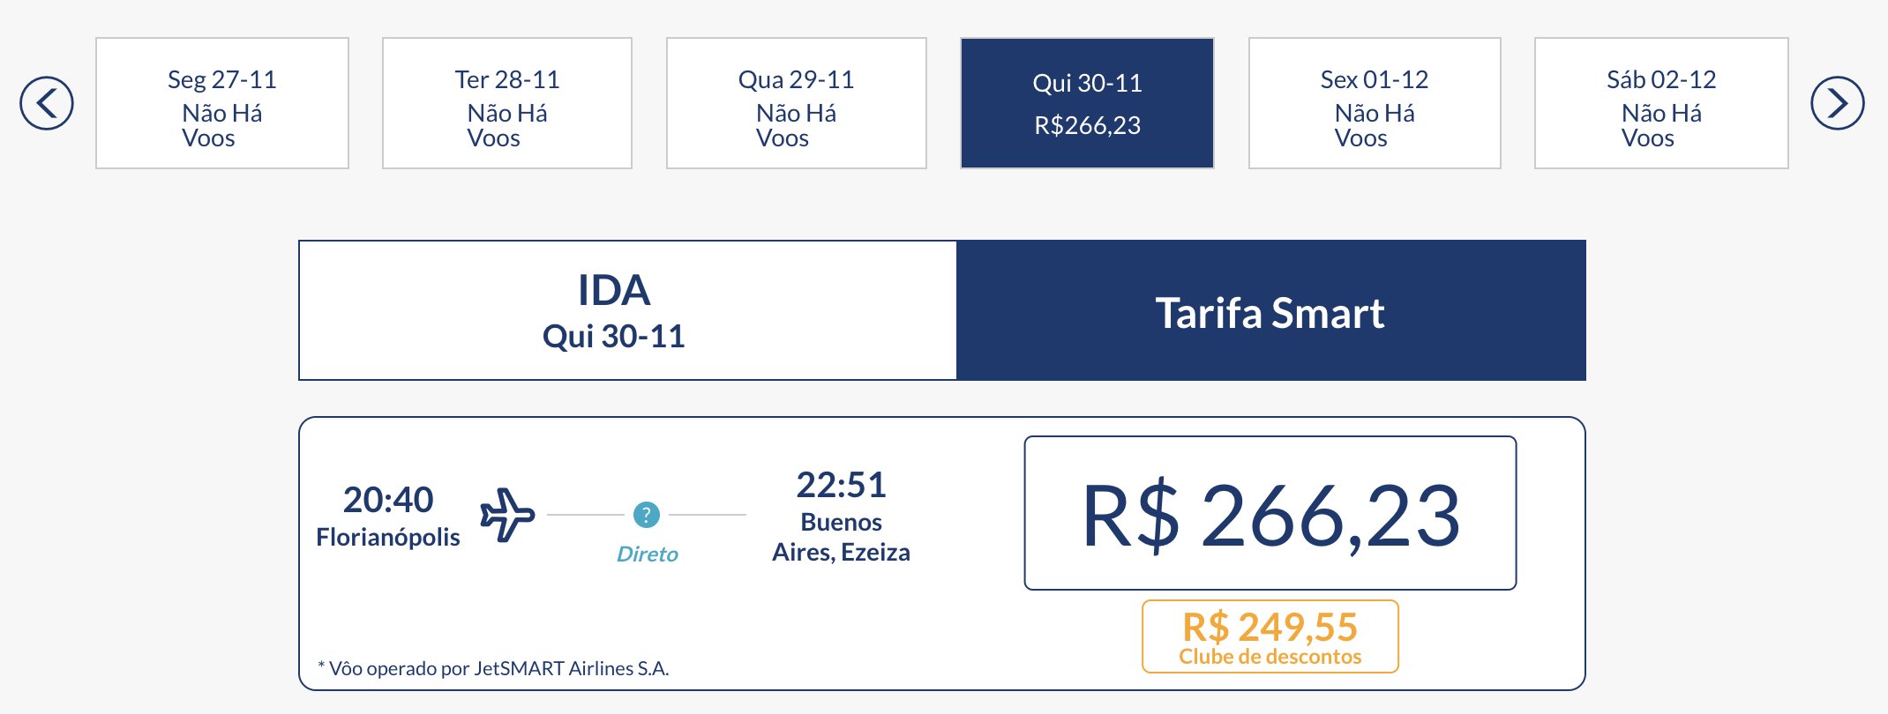Click the question mark info icon
The width and height of the screenshot is (1888, 714).
(646, 515)
